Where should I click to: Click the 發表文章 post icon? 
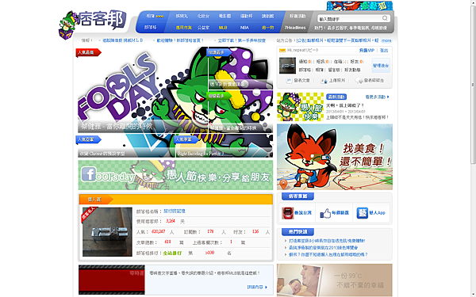click(x=289, y=81)
